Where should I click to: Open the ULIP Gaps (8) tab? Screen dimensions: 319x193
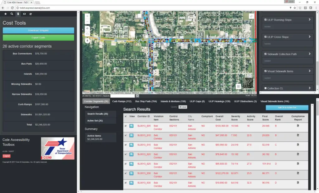pos(197,101)
